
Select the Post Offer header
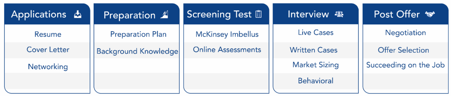(405, 14)
